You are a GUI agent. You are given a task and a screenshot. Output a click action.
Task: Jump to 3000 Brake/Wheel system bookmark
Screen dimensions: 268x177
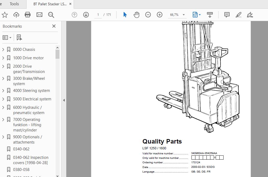29,81
